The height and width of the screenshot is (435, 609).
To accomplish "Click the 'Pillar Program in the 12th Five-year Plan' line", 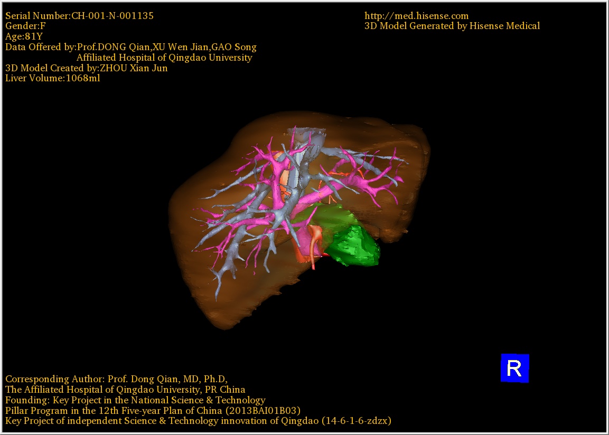I will (x=153, y=411).
